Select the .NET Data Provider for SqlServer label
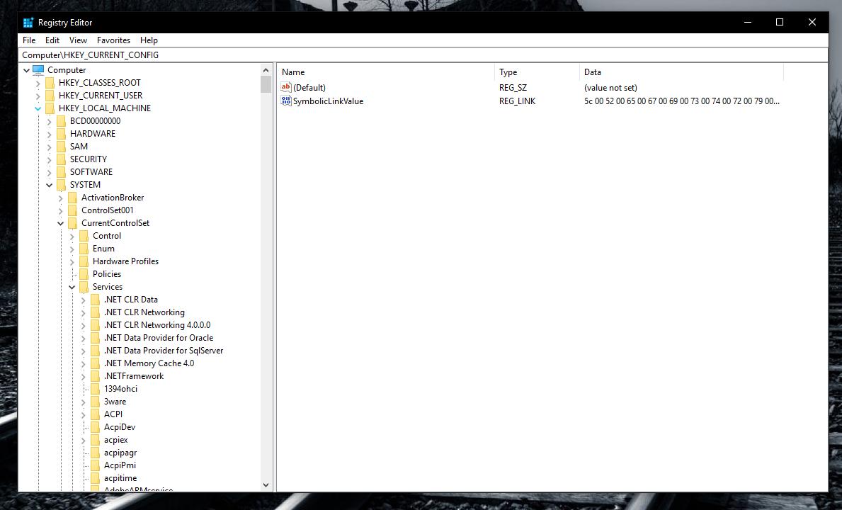Image resolution: width=842 pixels, height=510 pixels. tap(164, 351)
